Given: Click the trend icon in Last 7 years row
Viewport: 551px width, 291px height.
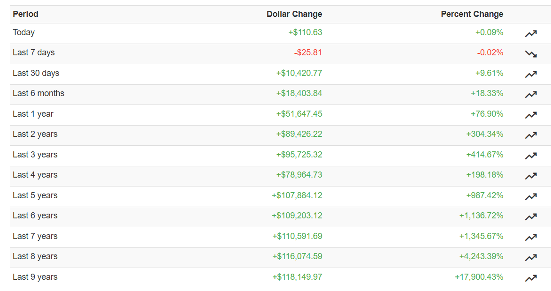Looking at the screenshot, I should 531,237.
